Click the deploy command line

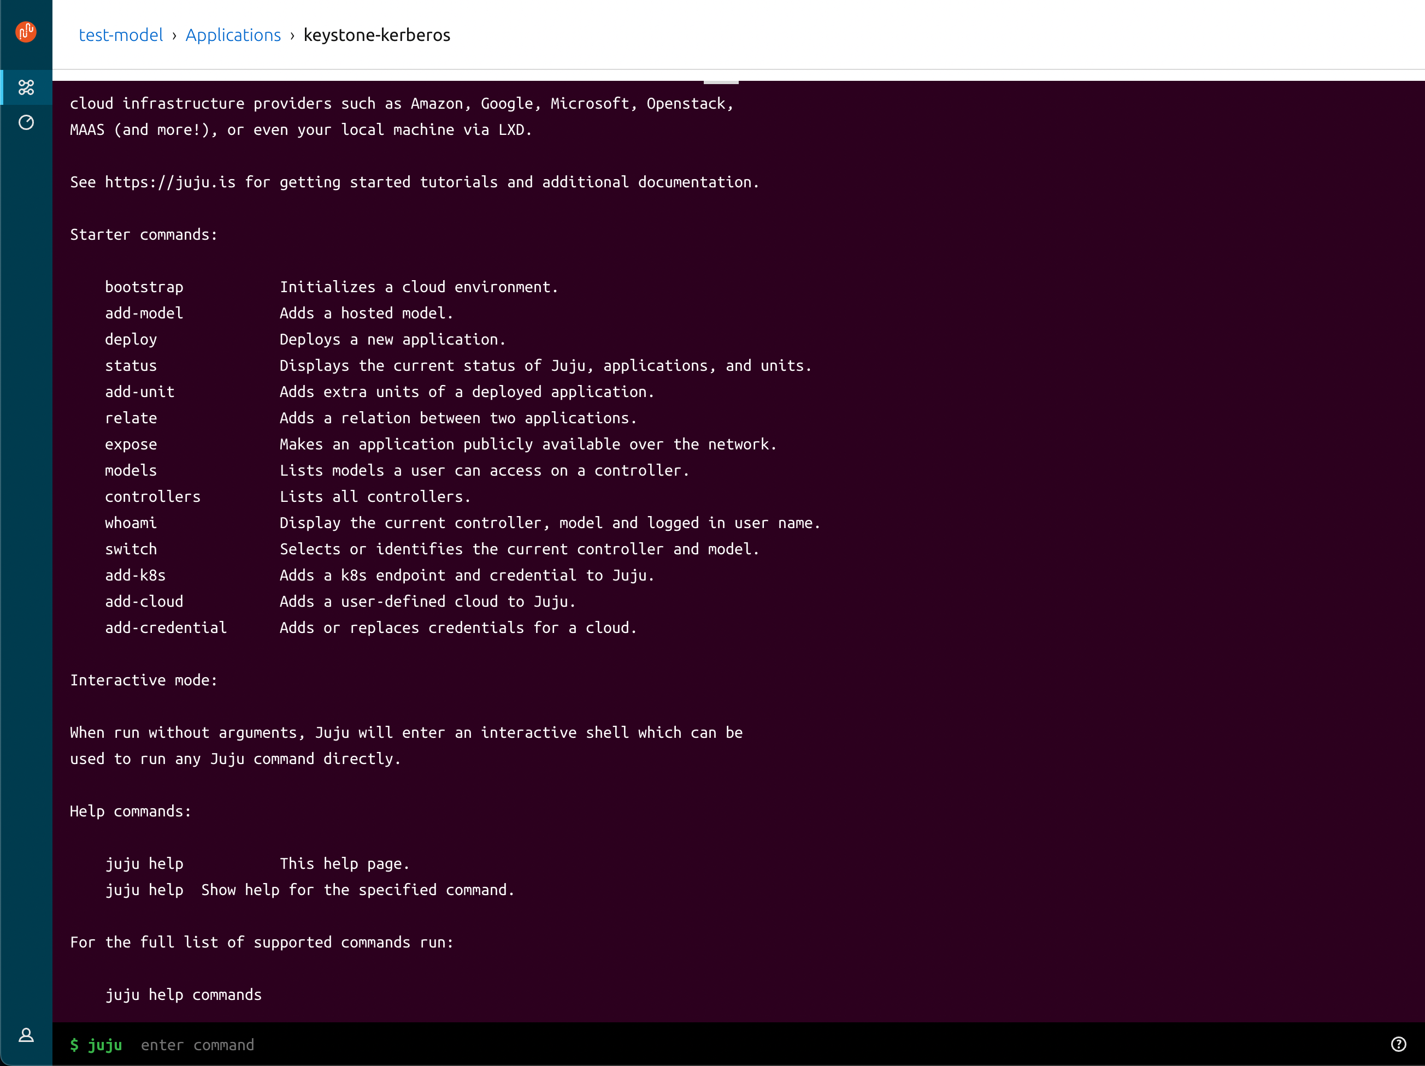[x=131, y=339]
